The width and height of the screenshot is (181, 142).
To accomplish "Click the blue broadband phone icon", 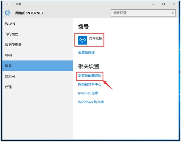I will (82, 40).
